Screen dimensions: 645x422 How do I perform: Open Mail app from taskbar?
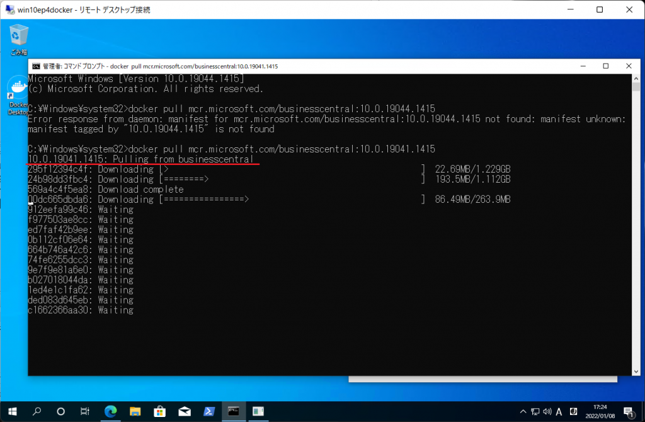click(x=185, y=411)
